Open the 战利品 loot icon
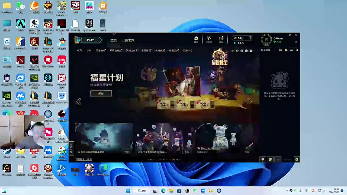 pyautogui.click(x=209, y=40)
